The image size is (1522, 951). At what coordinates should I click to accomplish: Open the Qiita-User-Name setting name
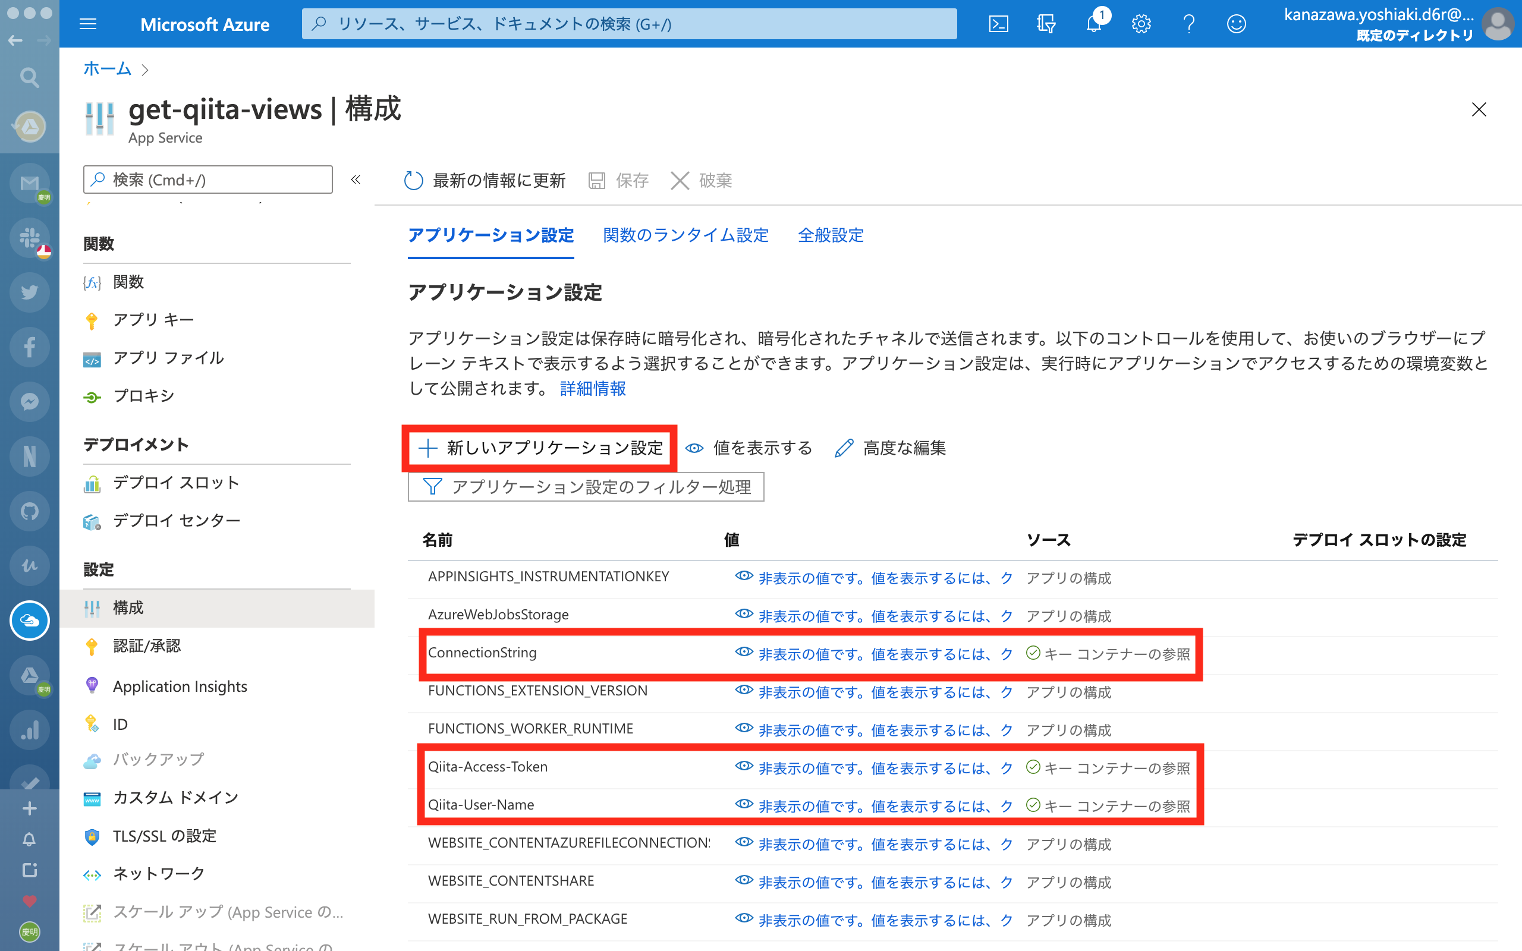point(480,804)
